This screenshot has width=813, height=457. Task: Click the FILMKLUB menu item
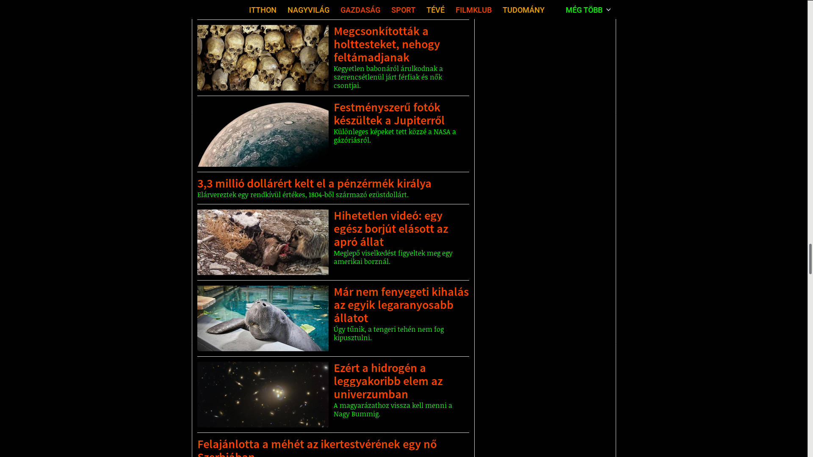[473, 10]
